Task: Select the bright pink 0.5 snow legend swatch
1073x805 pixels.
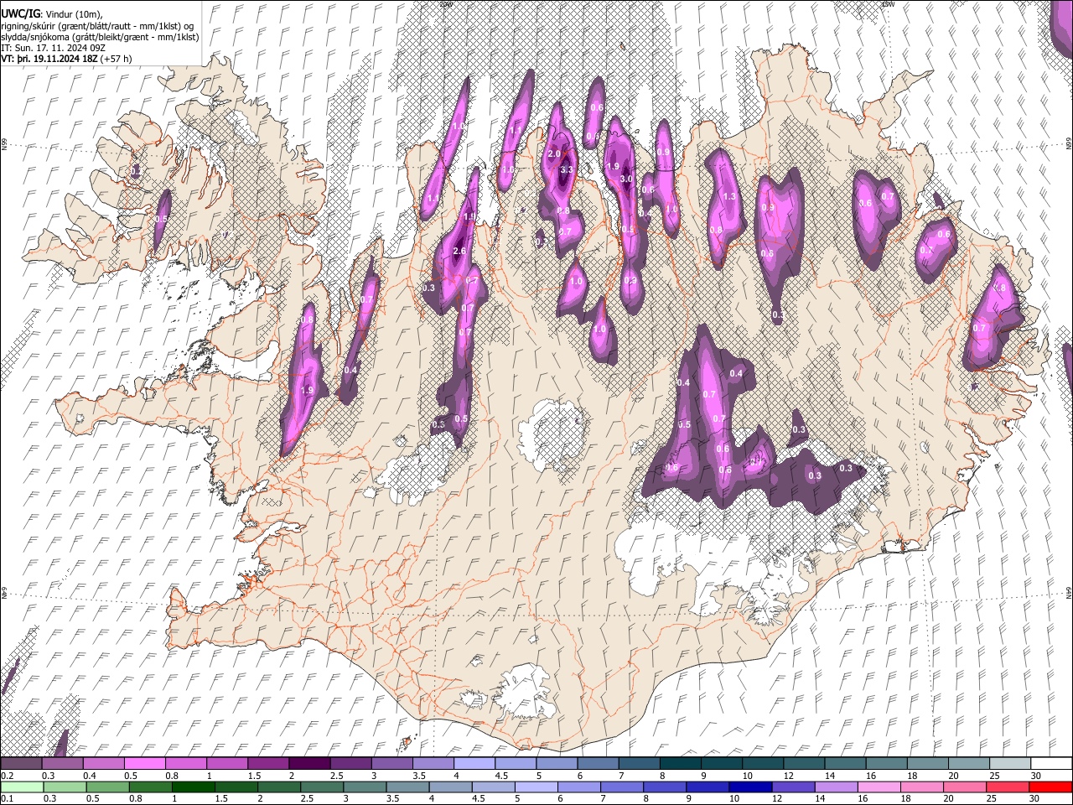Action: point(144,764)
